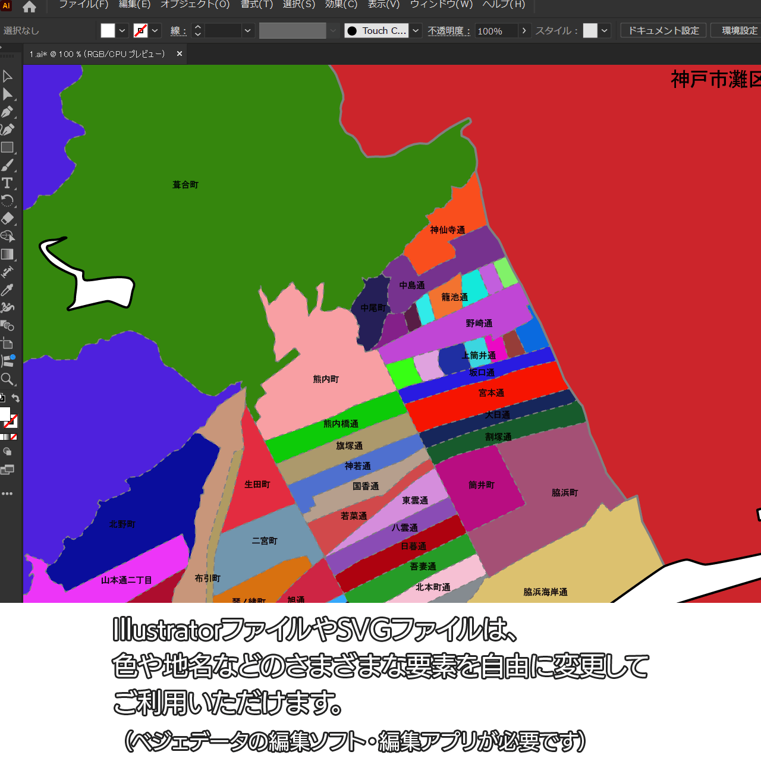
Task: Open the fill color dropdown
Action: (122, 31)
